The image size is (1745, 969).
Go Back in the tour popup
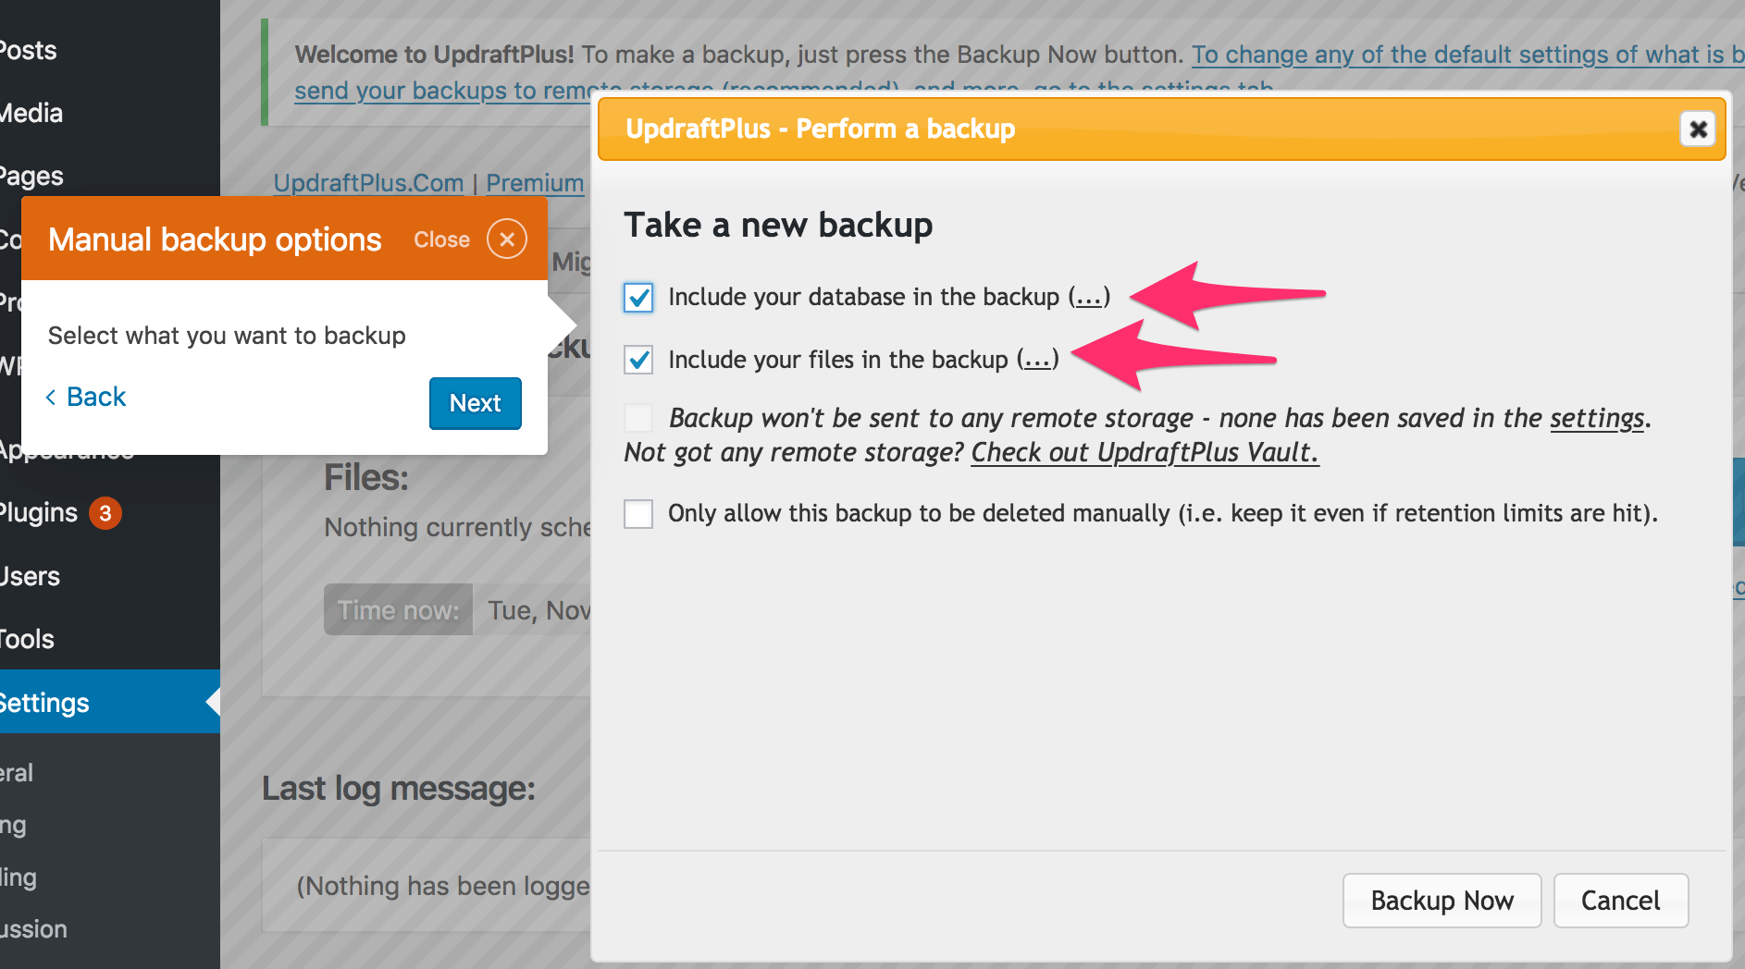86,397
